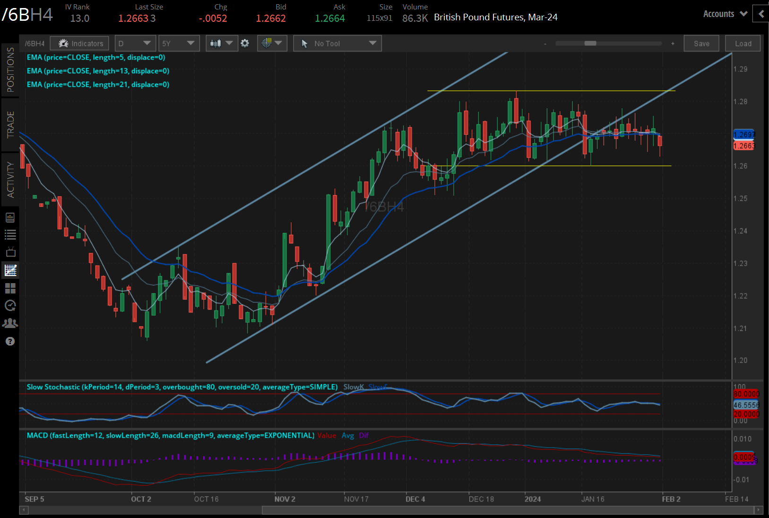769x518 pixels.
Task: Click the Indicators button
Action: coord(80,43)
